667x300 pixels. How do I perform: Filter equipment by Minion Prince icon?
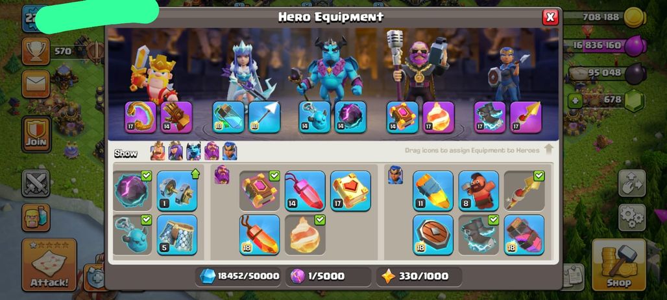tap(193, 151)
